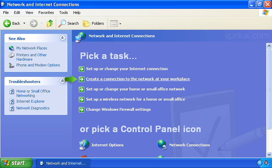This screenshot has width=272, height=168.
Task: Open the Edit menu
Action: tap(17, 13)
